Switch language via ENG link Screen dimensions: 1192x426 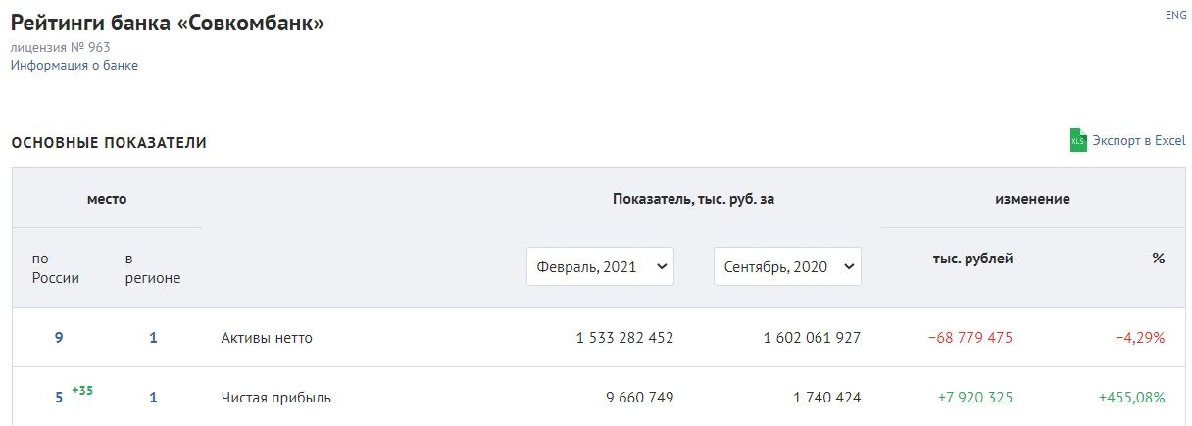coord(1175,15)
